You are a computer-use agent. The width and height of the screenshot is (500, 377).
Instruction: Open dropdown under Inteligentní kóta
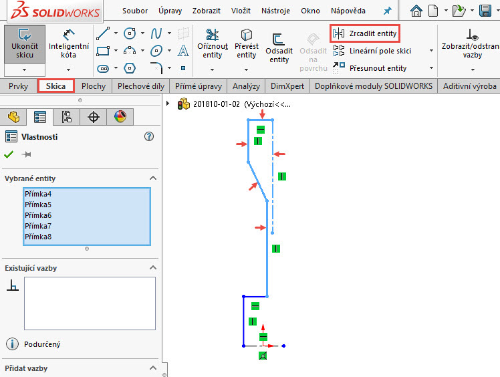click(x=69, y=70)
